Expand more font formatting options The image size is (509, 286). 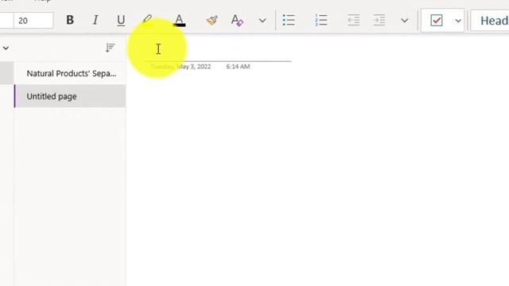pos(262,21)
